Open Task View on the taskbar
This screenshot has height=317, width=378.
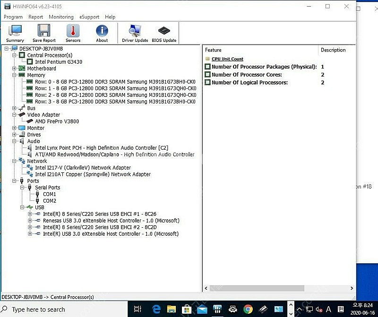[137, 309]
